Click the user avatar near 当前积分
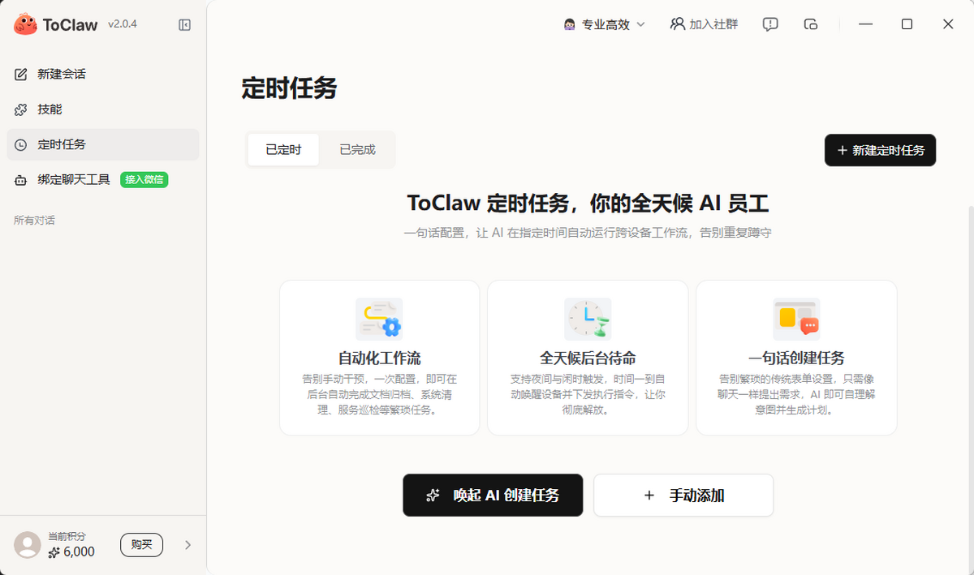 [x=27, y=544]
